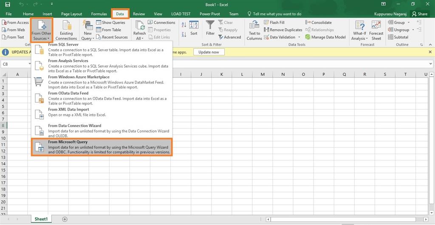435x225 pixels.
Task: Select From Windows Azure Marketplace option
Action: [x=102, y=82]
